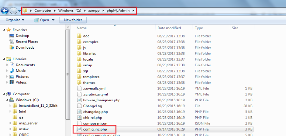Expand arrow after xampp in breadcrumb
The height and width of the screenshot is (136, 286).
pyautogui.click(x=103, y=11)
